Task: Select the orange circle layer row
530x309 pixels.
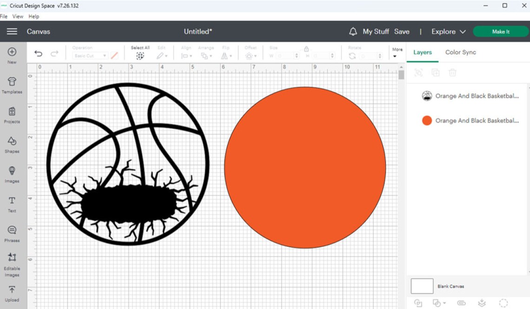Action: [470, 120]
